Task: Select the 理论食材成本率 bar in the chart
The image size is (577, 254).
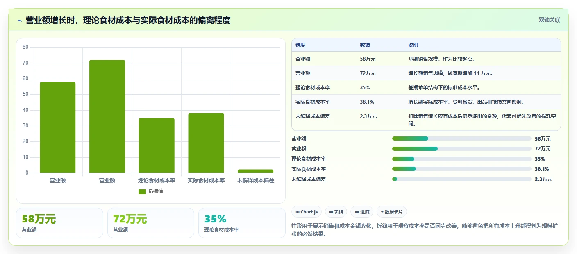Action: tap(157, 145)
